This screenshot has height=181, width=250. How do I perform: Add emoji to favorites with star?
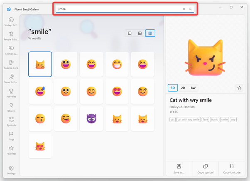239,88
